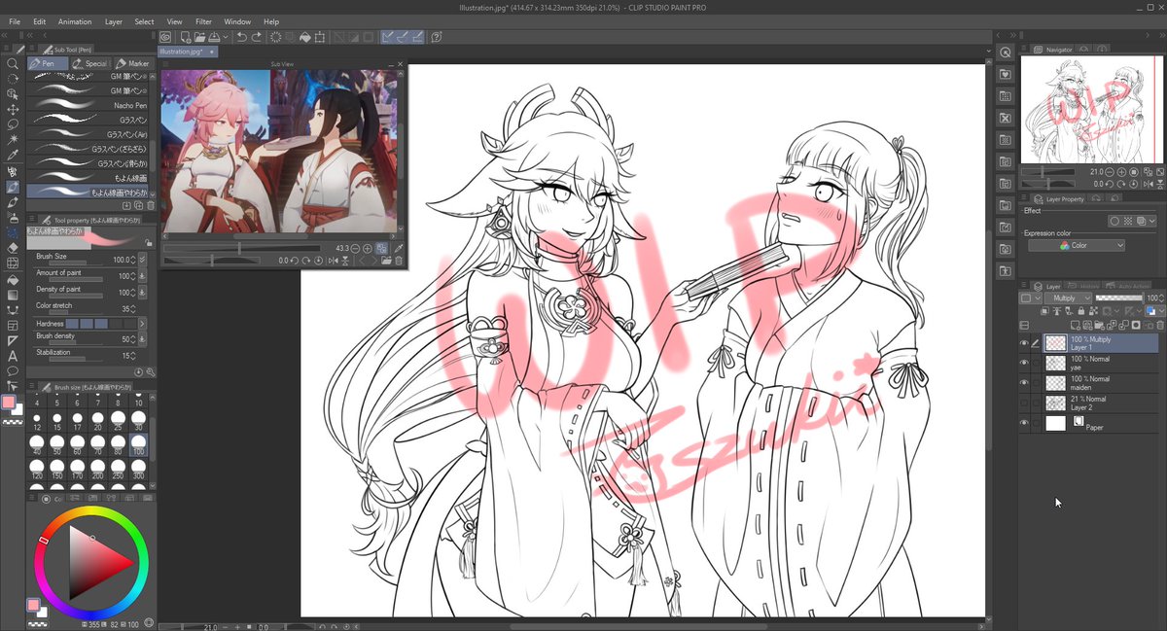Hide the Paper layer
This screenshot has width=1167, height=631.
coord(1024,423)
